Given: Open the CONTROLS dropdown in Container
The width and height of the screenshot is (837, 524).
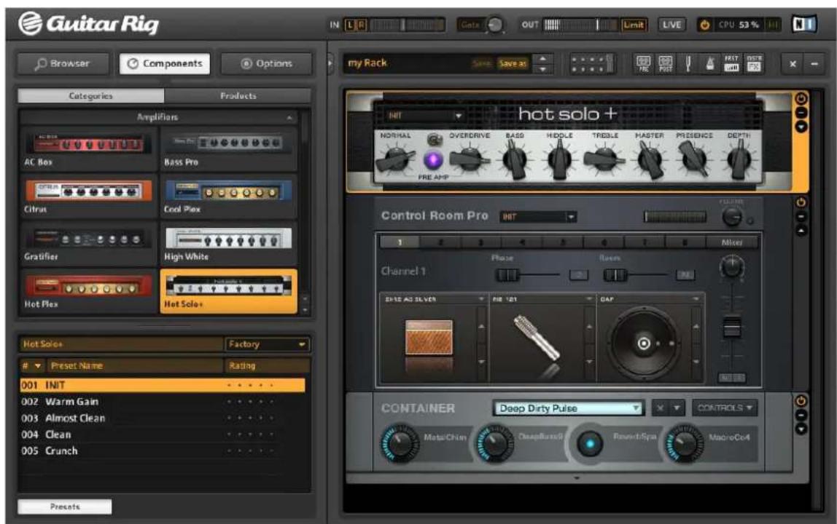Looking at the screenshot, I should (x=725, y=408).
